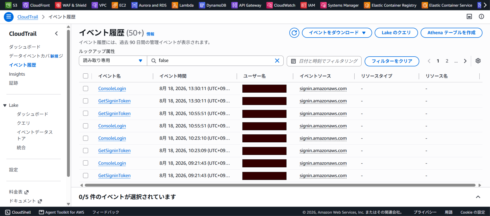Click Athena テーブルを作成 button
The image size is (490, 216).
tap(451, 33)
